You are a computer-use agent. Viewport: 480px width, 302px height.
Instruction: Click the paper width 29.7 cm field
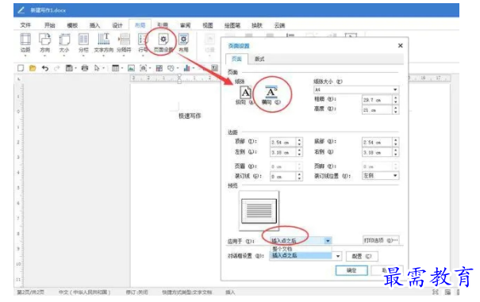pyautogui.click(x=377, y=100)
